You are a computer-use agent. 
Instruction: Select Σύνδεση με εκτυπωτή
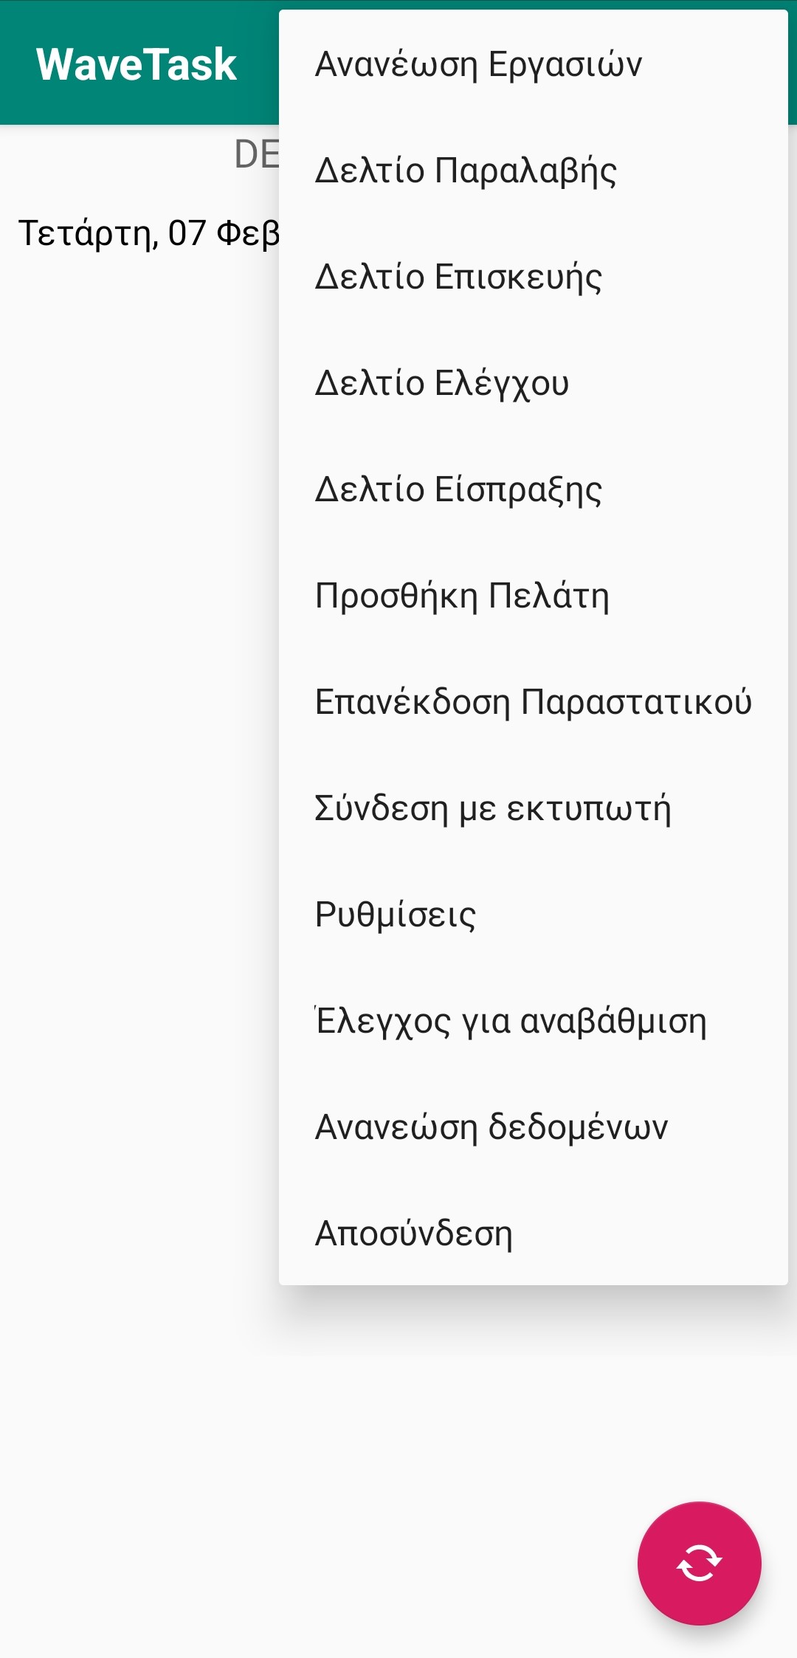point(493,808)
